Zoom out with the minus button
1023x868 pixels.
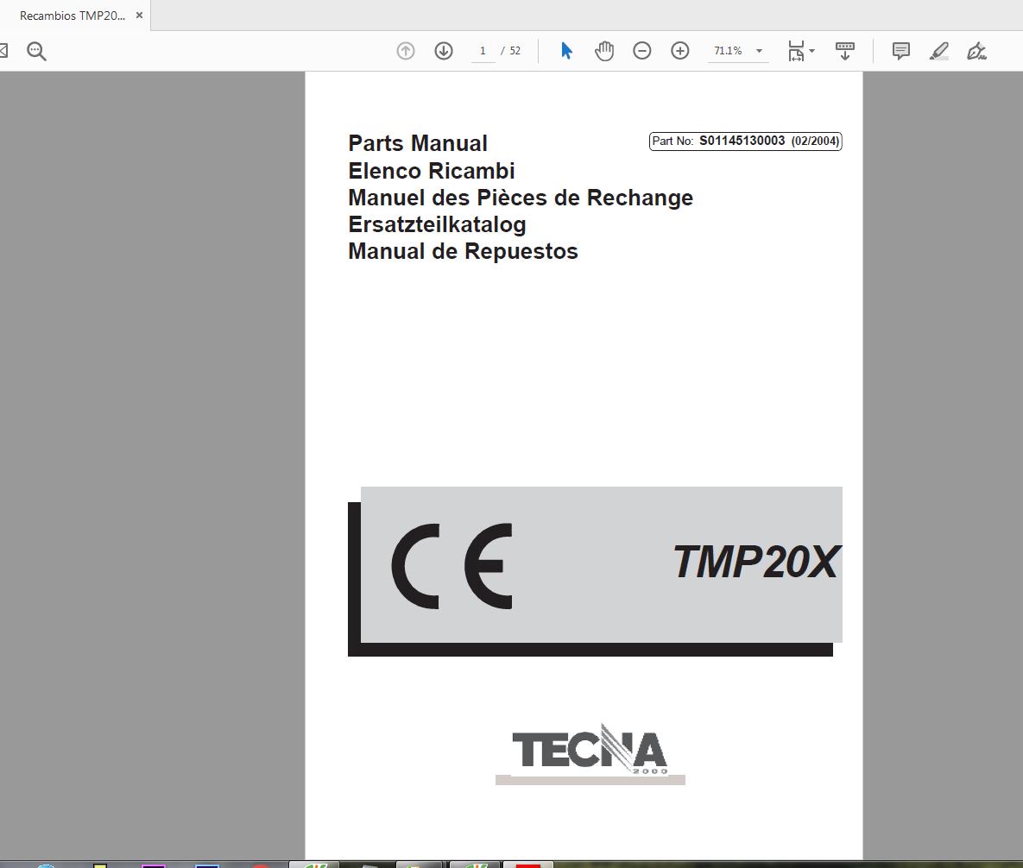tap(642, 51)
